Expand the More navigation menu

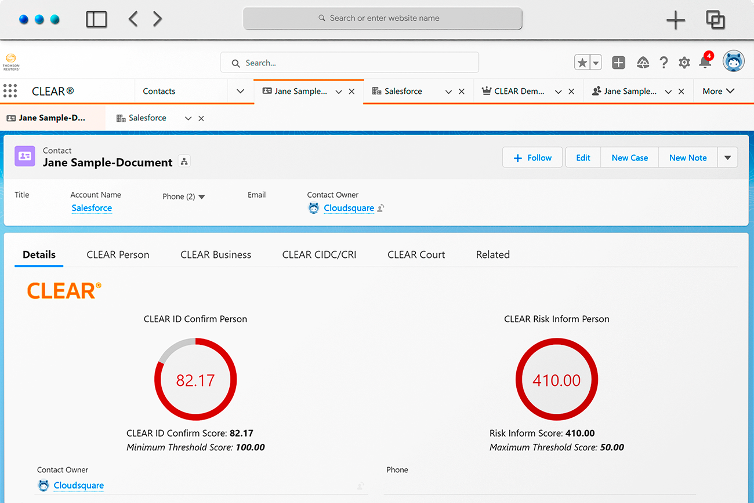(x=718, y=91)
